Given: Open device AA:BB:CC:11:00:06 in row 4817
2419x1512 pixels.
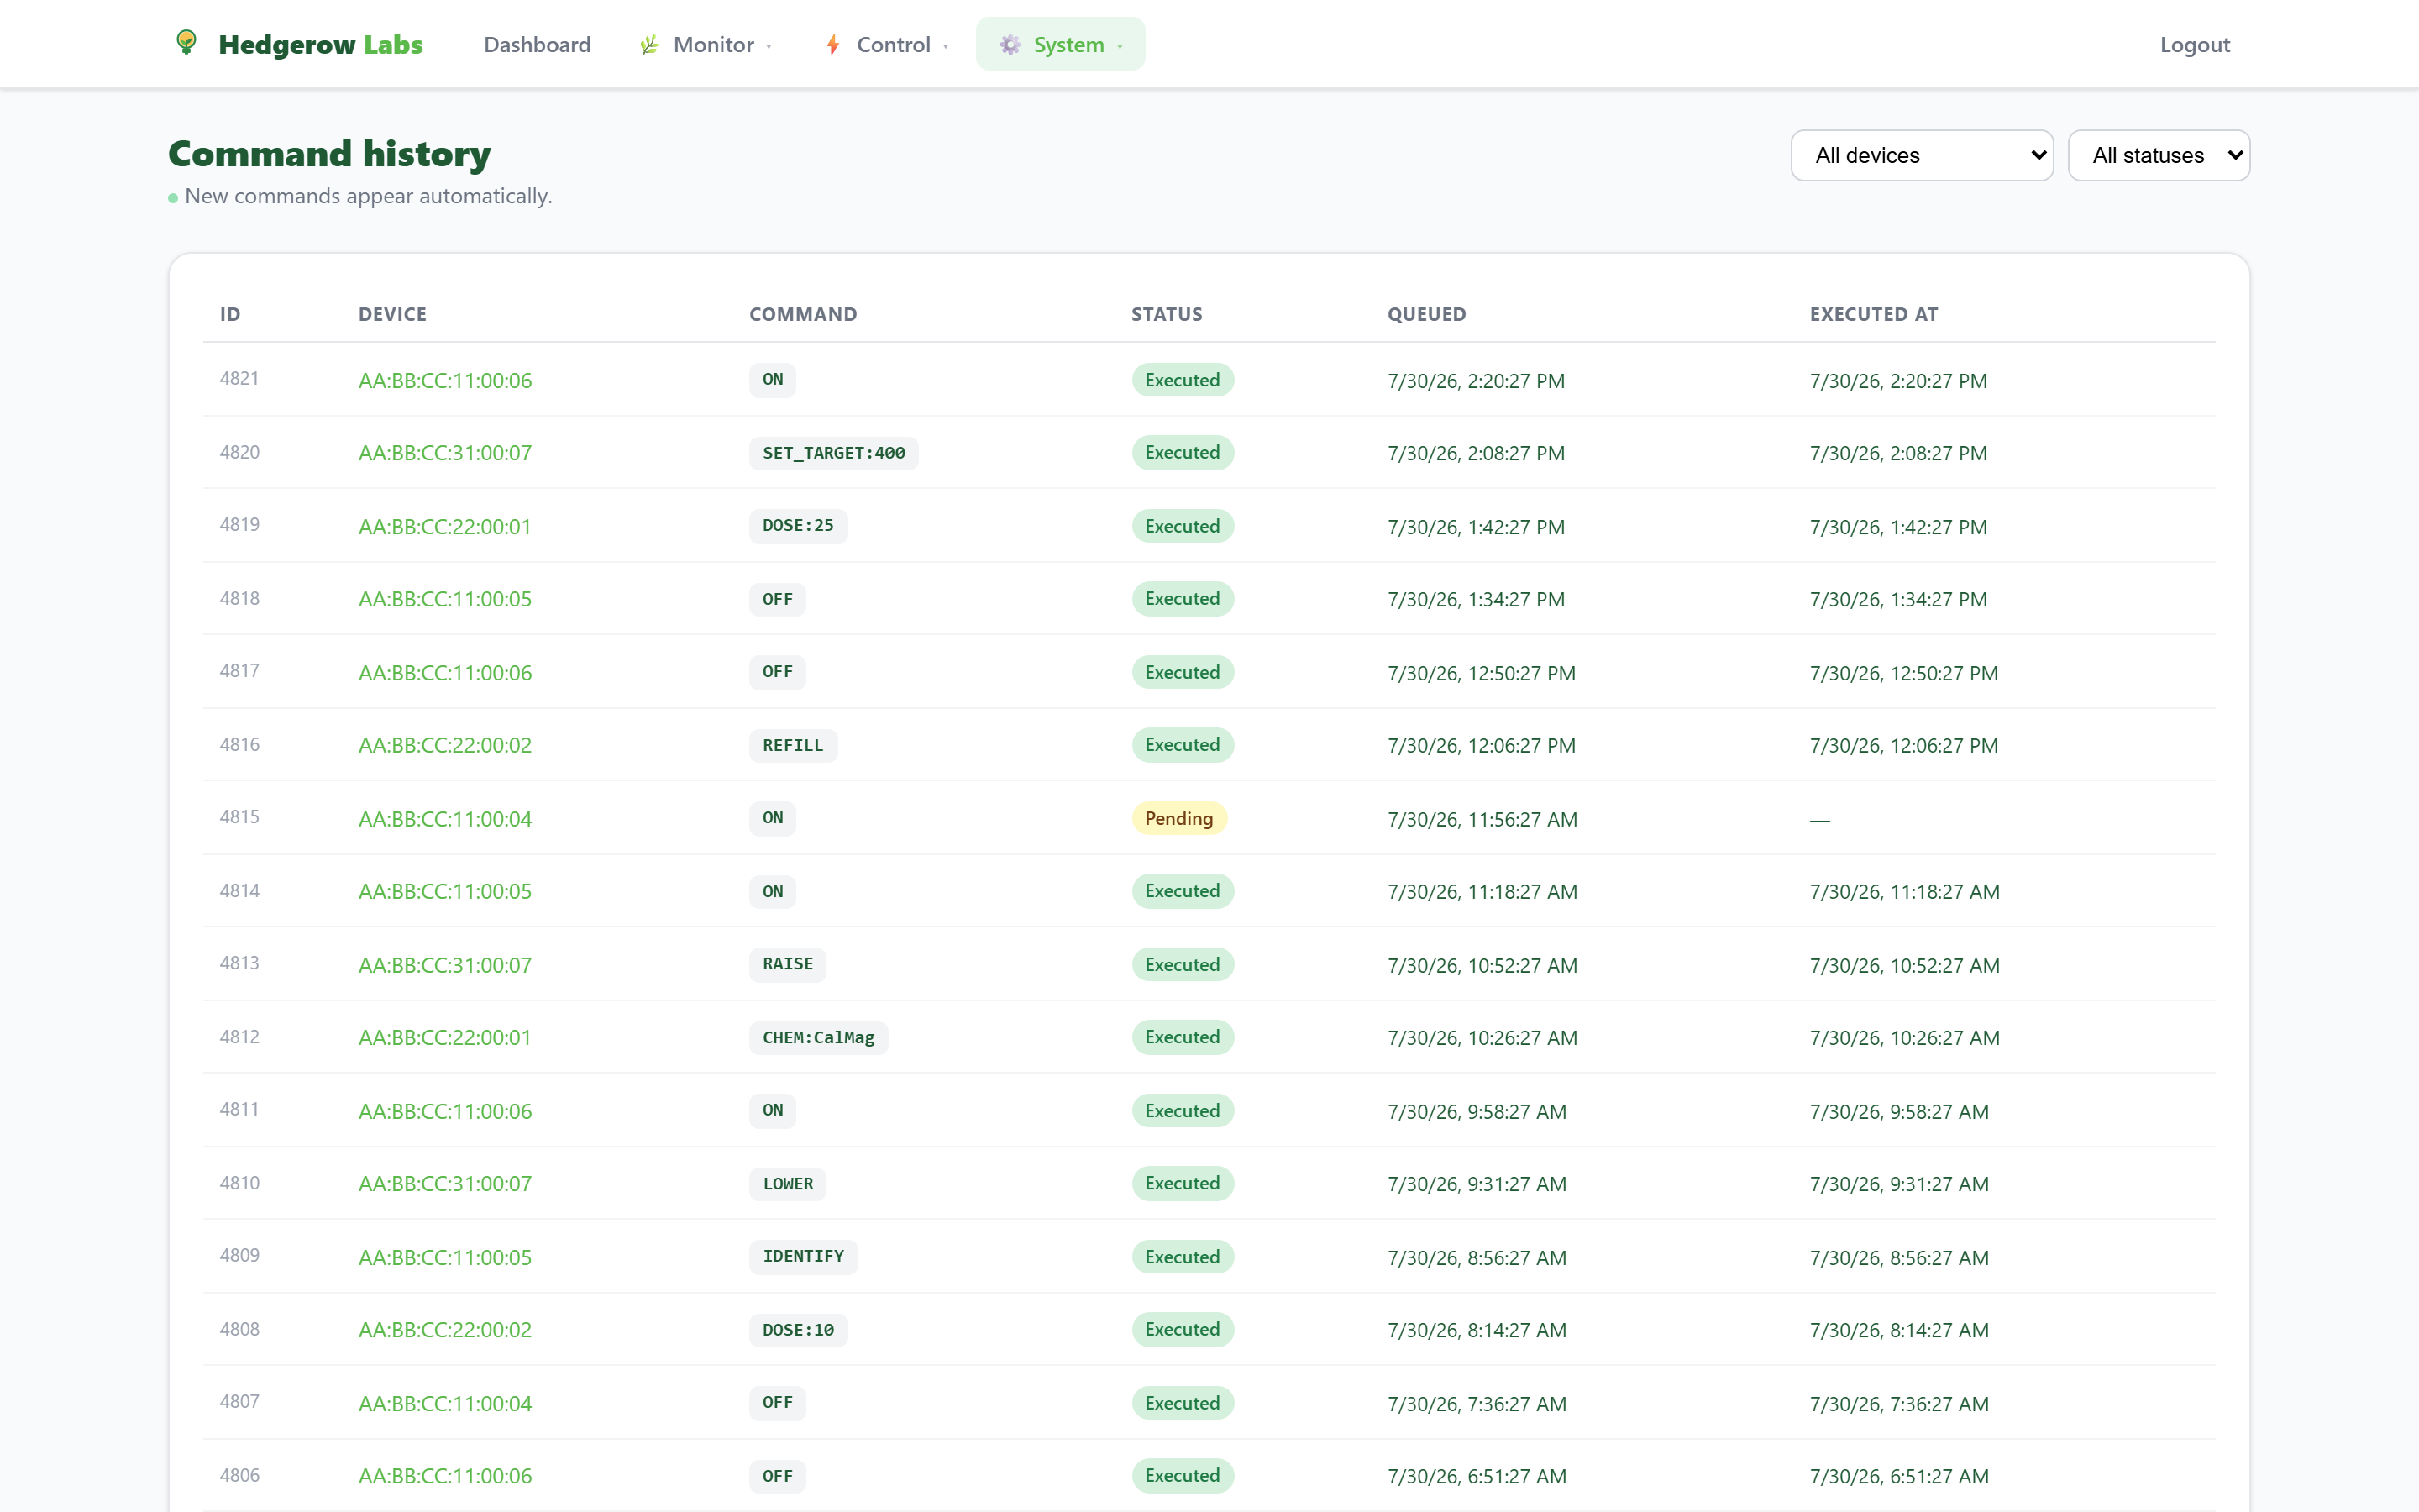Looking at the screenshot, I should [445, 673].
